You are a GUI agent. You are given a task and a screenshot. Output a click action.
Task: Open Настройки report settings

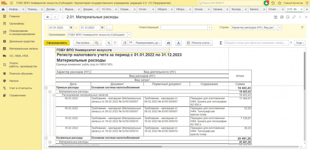point(84,43)
